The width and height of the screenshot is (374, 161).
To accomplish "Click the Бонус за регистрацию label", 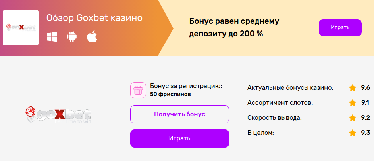I will click(x=186, y=86).
